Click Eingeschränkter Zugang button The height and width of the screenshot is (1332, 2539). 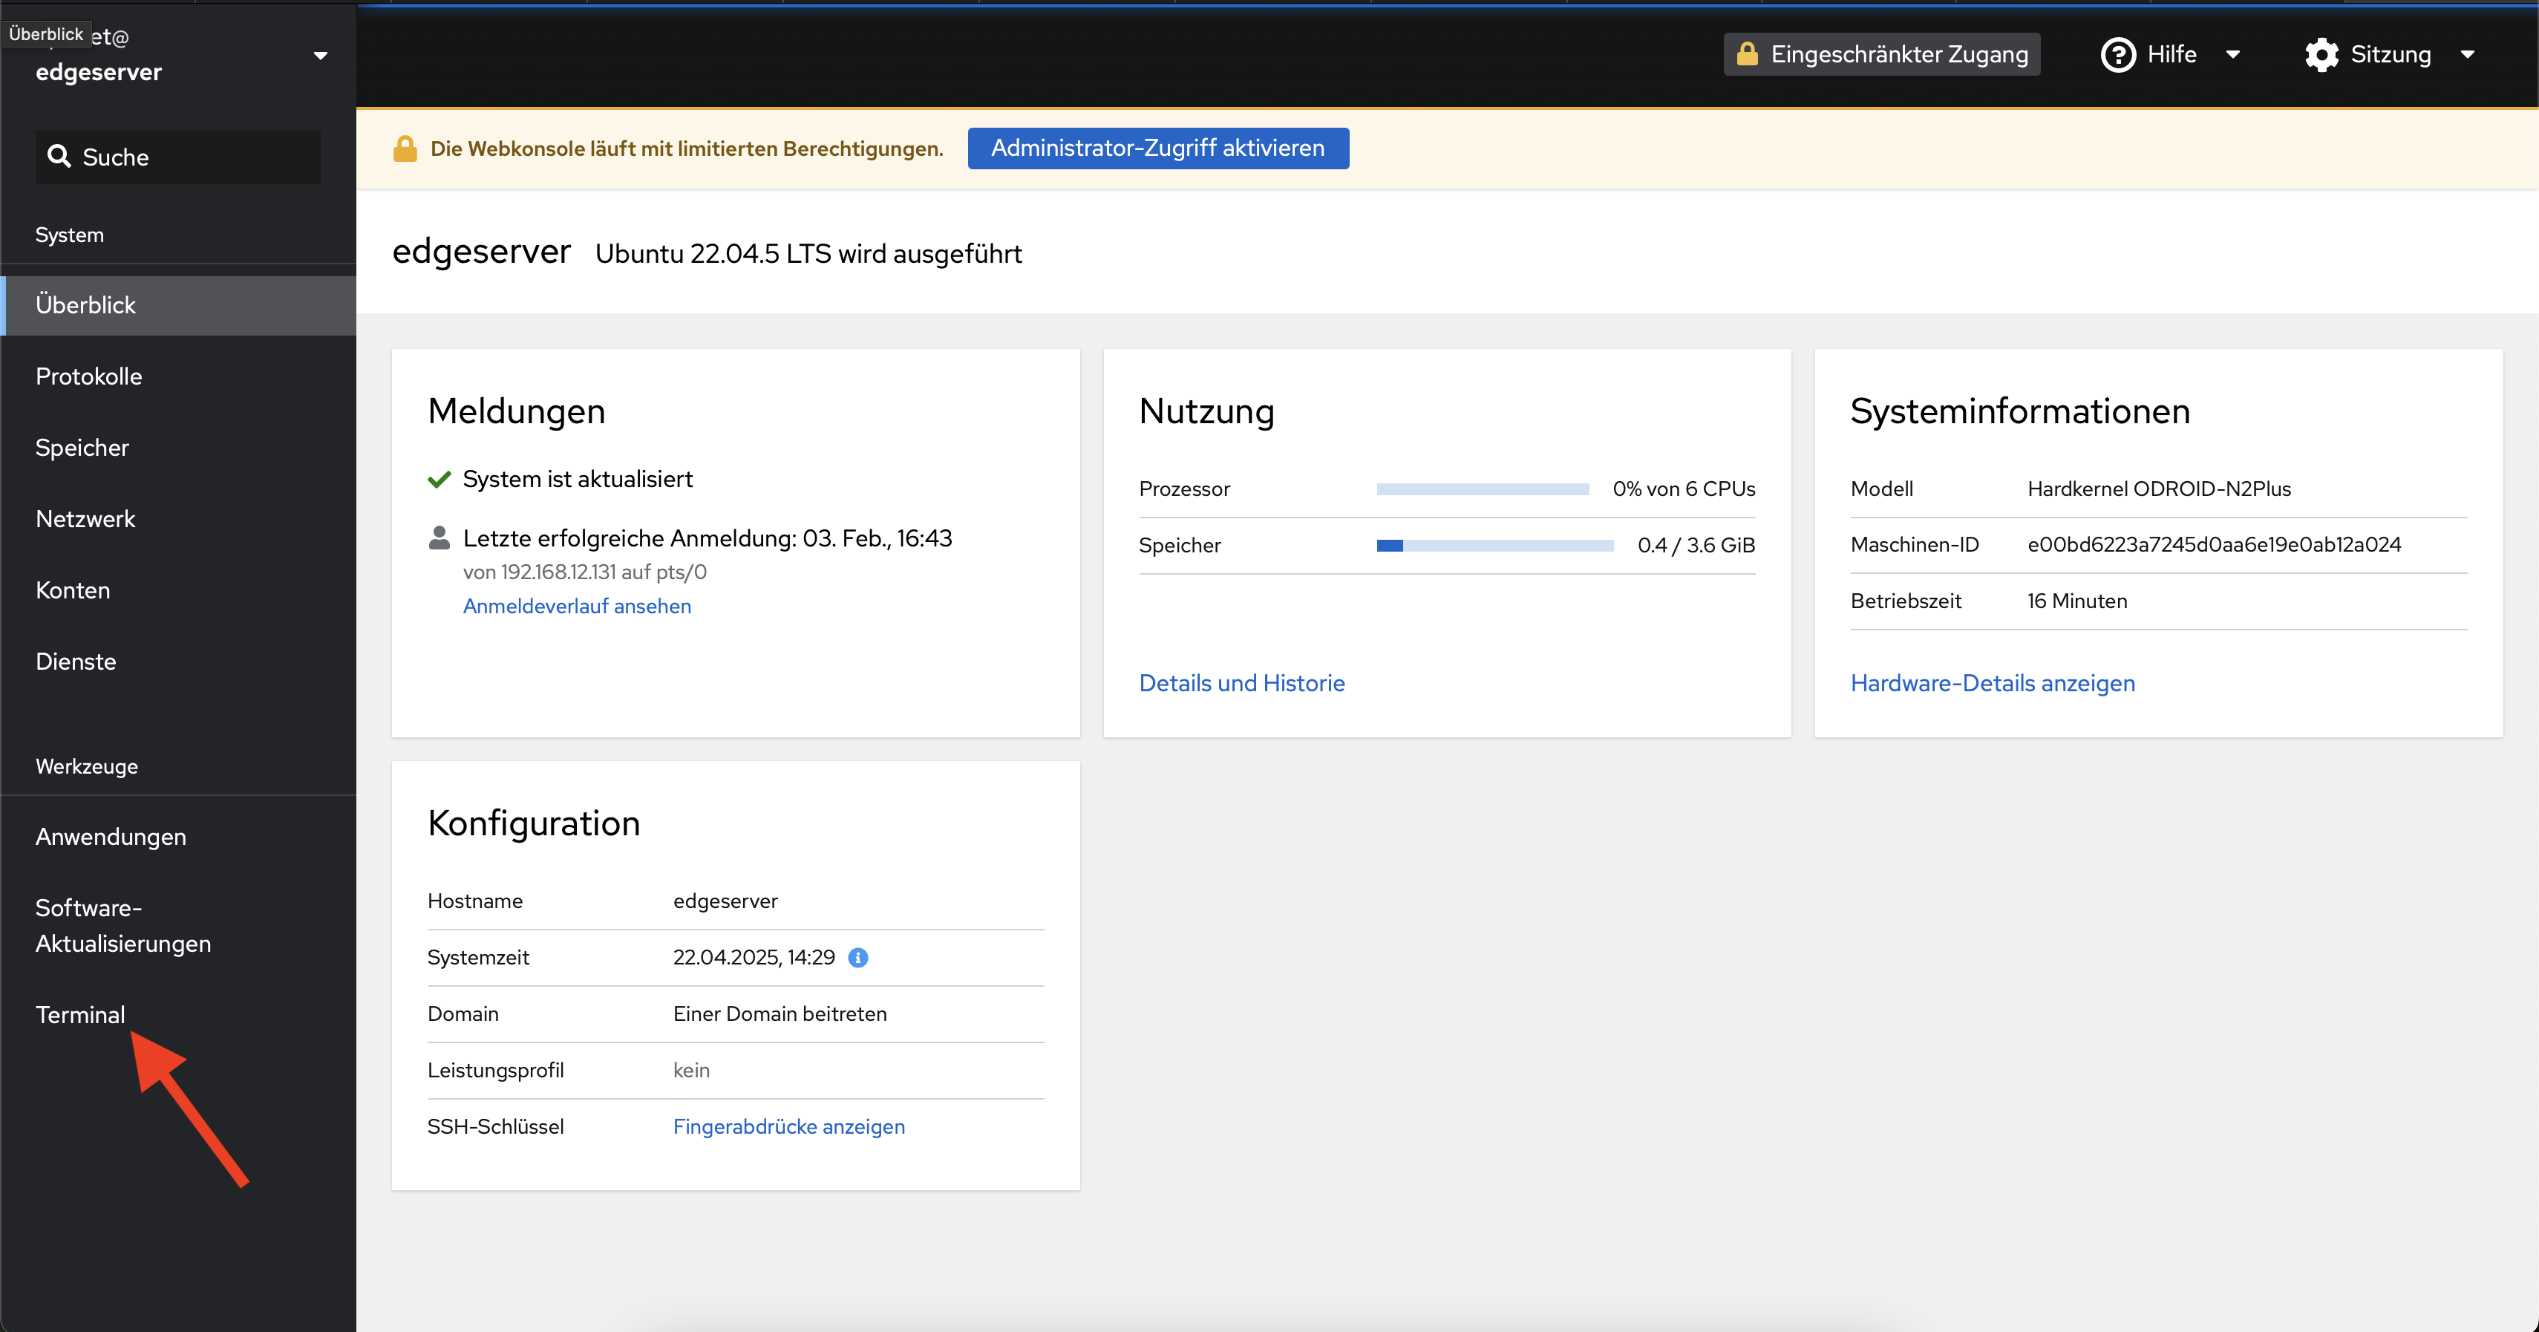pos(1881,54)
